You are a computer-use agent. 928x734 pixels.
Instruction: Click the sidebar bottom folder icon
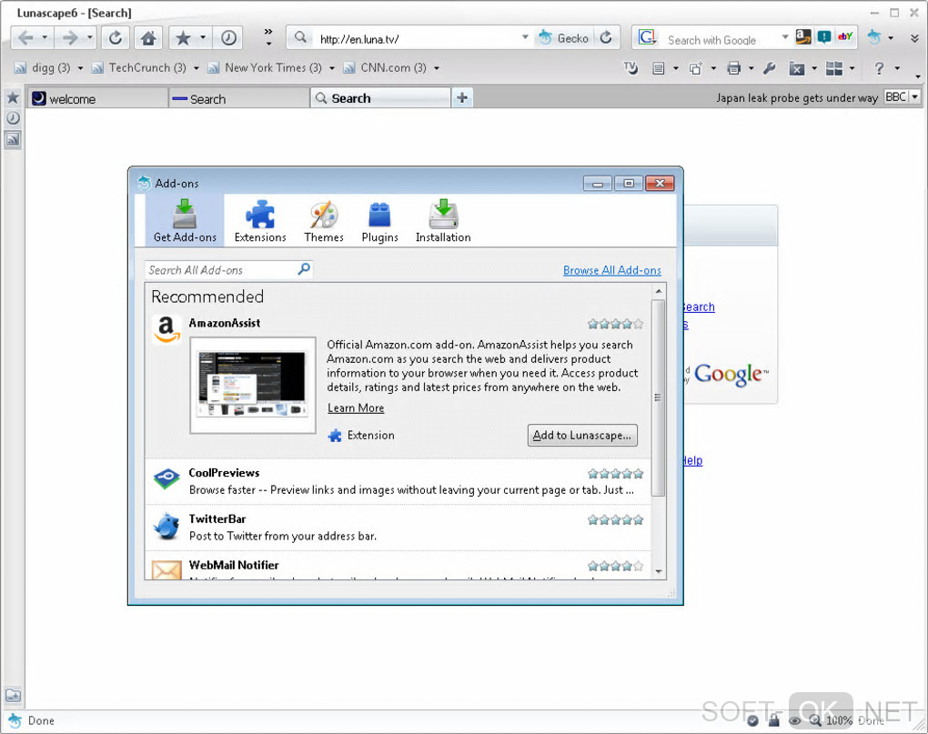coord(13,696)
